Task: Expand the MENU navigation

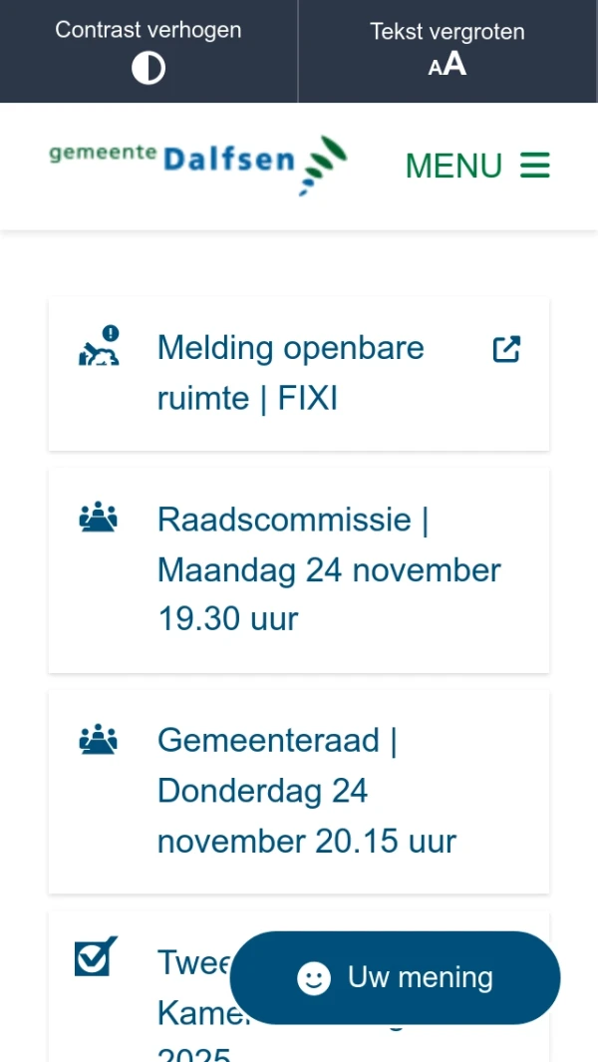Action: [x=477, y=166]
